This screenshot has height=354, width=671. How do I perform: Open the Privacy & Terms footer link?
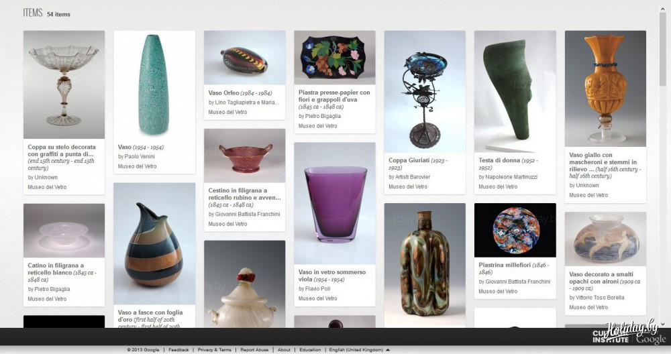[215, 350]
